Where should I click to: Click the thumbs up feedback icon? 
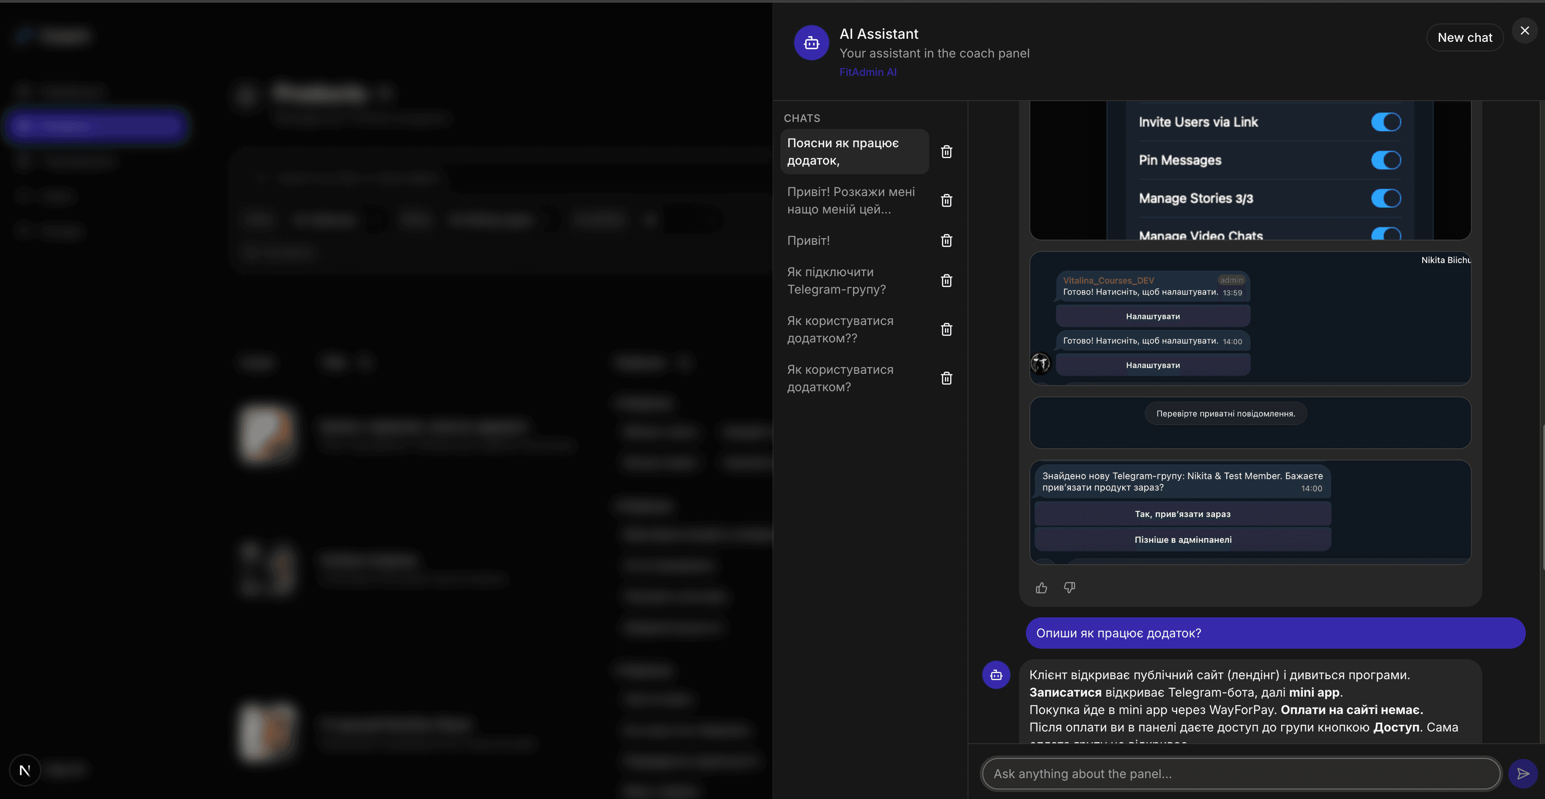click(x=1041, y=588)
